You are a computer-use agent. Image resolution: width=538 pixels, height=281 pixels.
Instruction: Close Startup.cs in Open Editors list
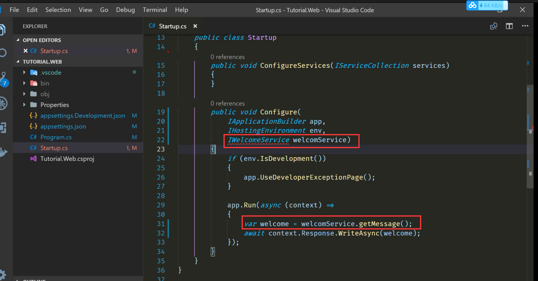tap(25, 51)
